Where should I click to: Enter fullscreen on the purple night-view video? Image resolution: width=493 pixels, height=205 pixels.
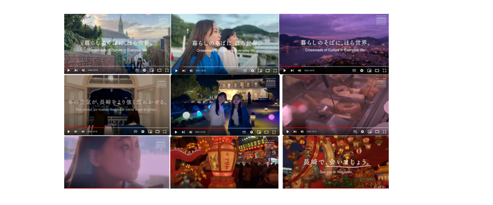(x=384, y=71)
